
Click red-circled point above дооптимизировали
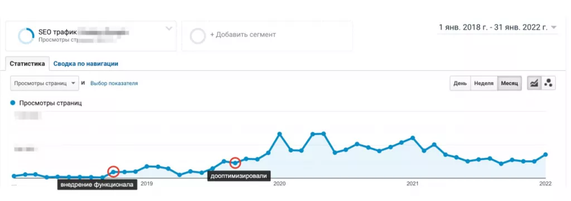tap(236, 163)
